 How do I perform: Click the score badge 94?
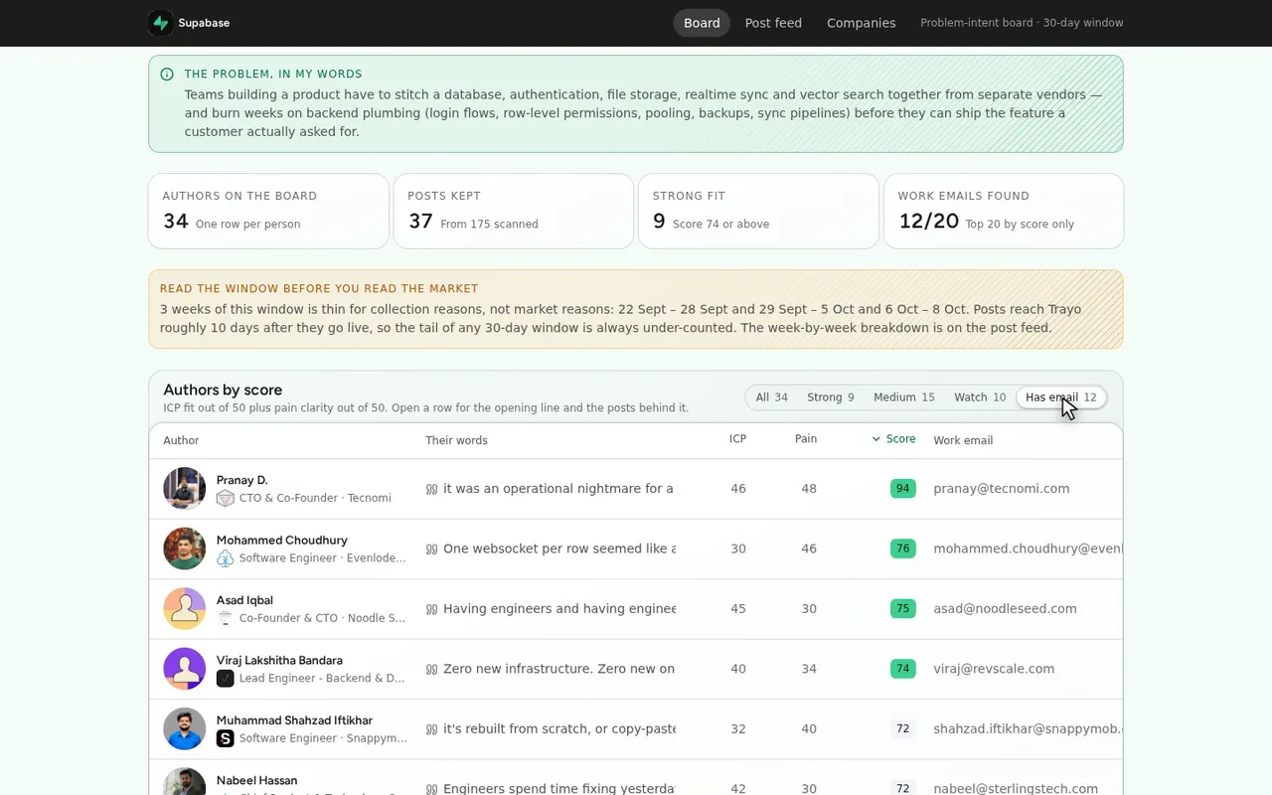pyautogui.click(x=903, y=489)
